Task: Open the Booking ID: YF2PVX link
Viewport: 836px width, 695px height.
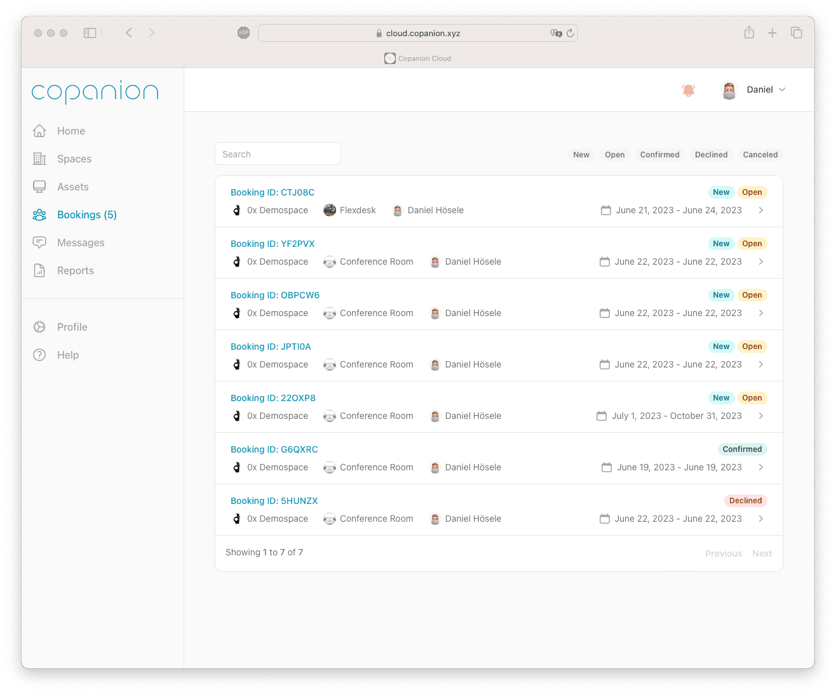Action: [273, 244]
